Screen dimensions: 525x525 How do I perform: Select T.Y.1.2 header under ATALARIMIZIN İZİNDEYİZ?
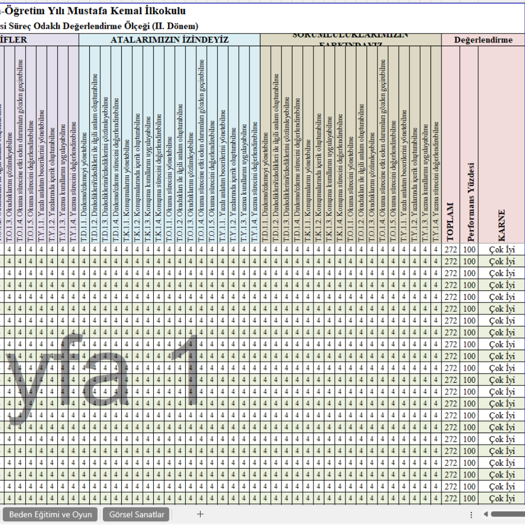pyautogui.click(x=234, y=145)
